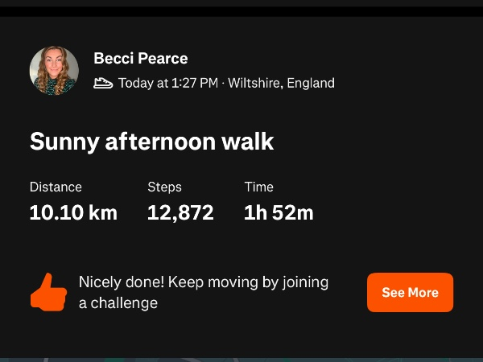Open Becci Pearce's profile photo

[x=54, y=71]
